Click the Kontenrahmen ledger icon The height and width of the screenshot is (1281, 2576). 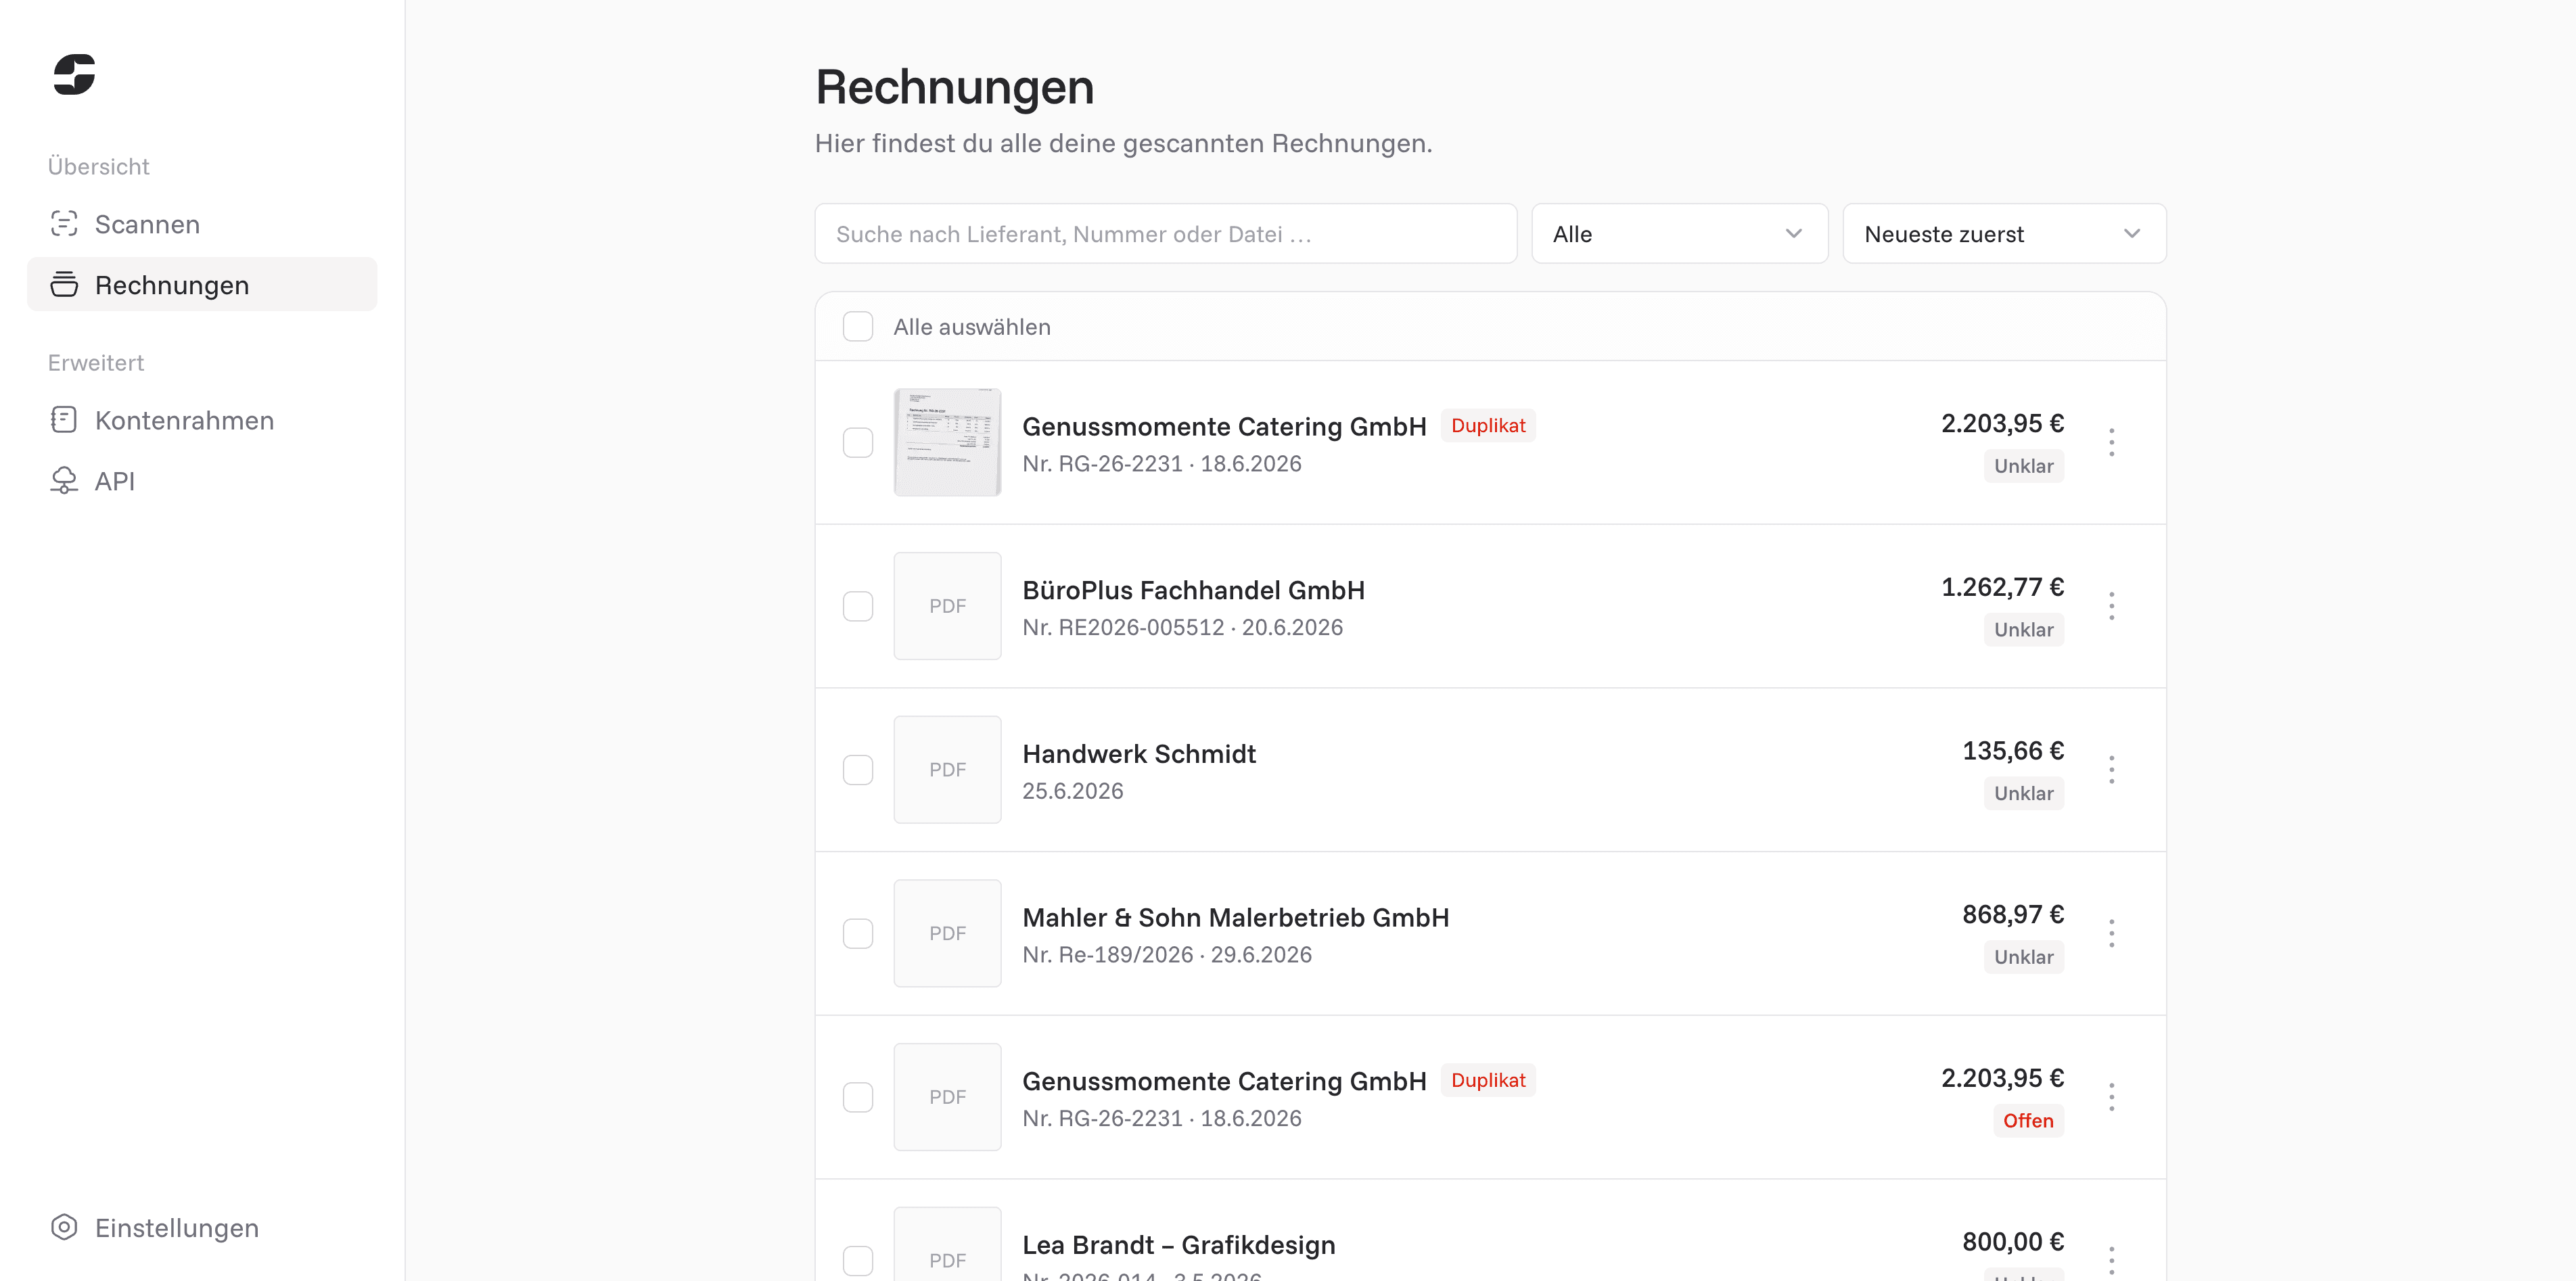tap(64, 420)
